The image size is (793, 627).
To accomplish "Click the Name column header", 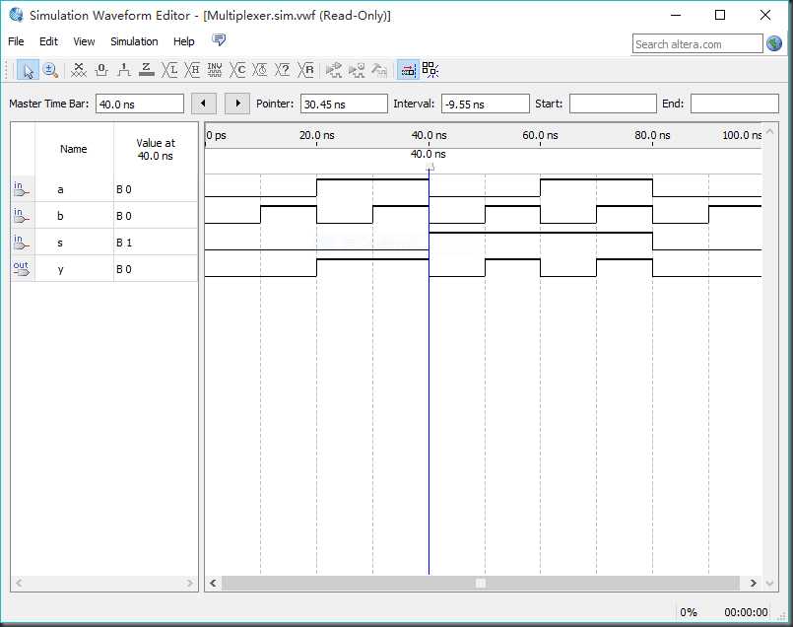I will (x=74, y=149).
